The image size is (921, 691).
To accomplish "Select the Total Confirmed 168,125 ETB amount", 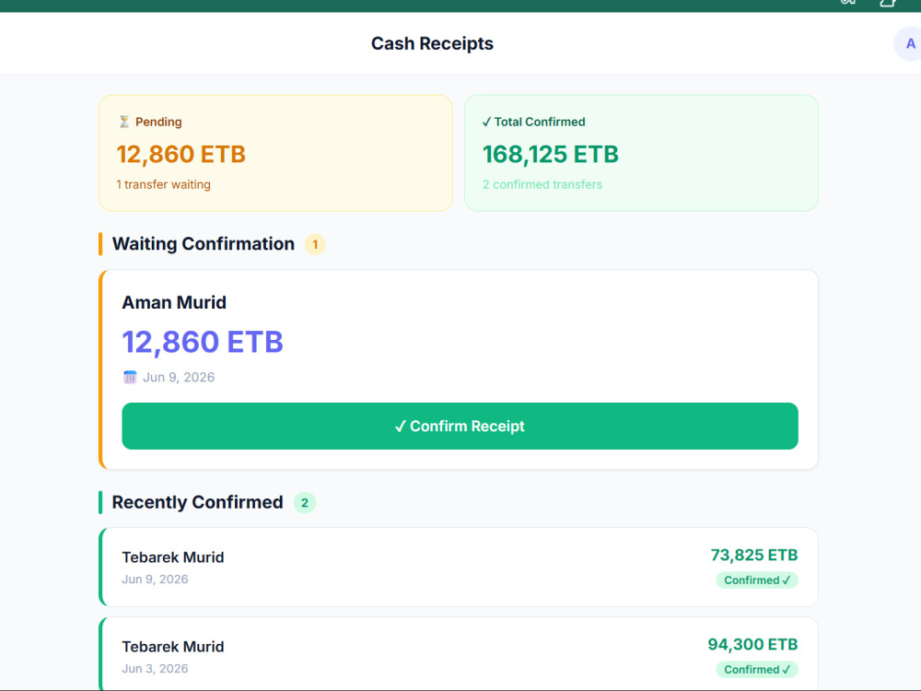I will point(551,155).
